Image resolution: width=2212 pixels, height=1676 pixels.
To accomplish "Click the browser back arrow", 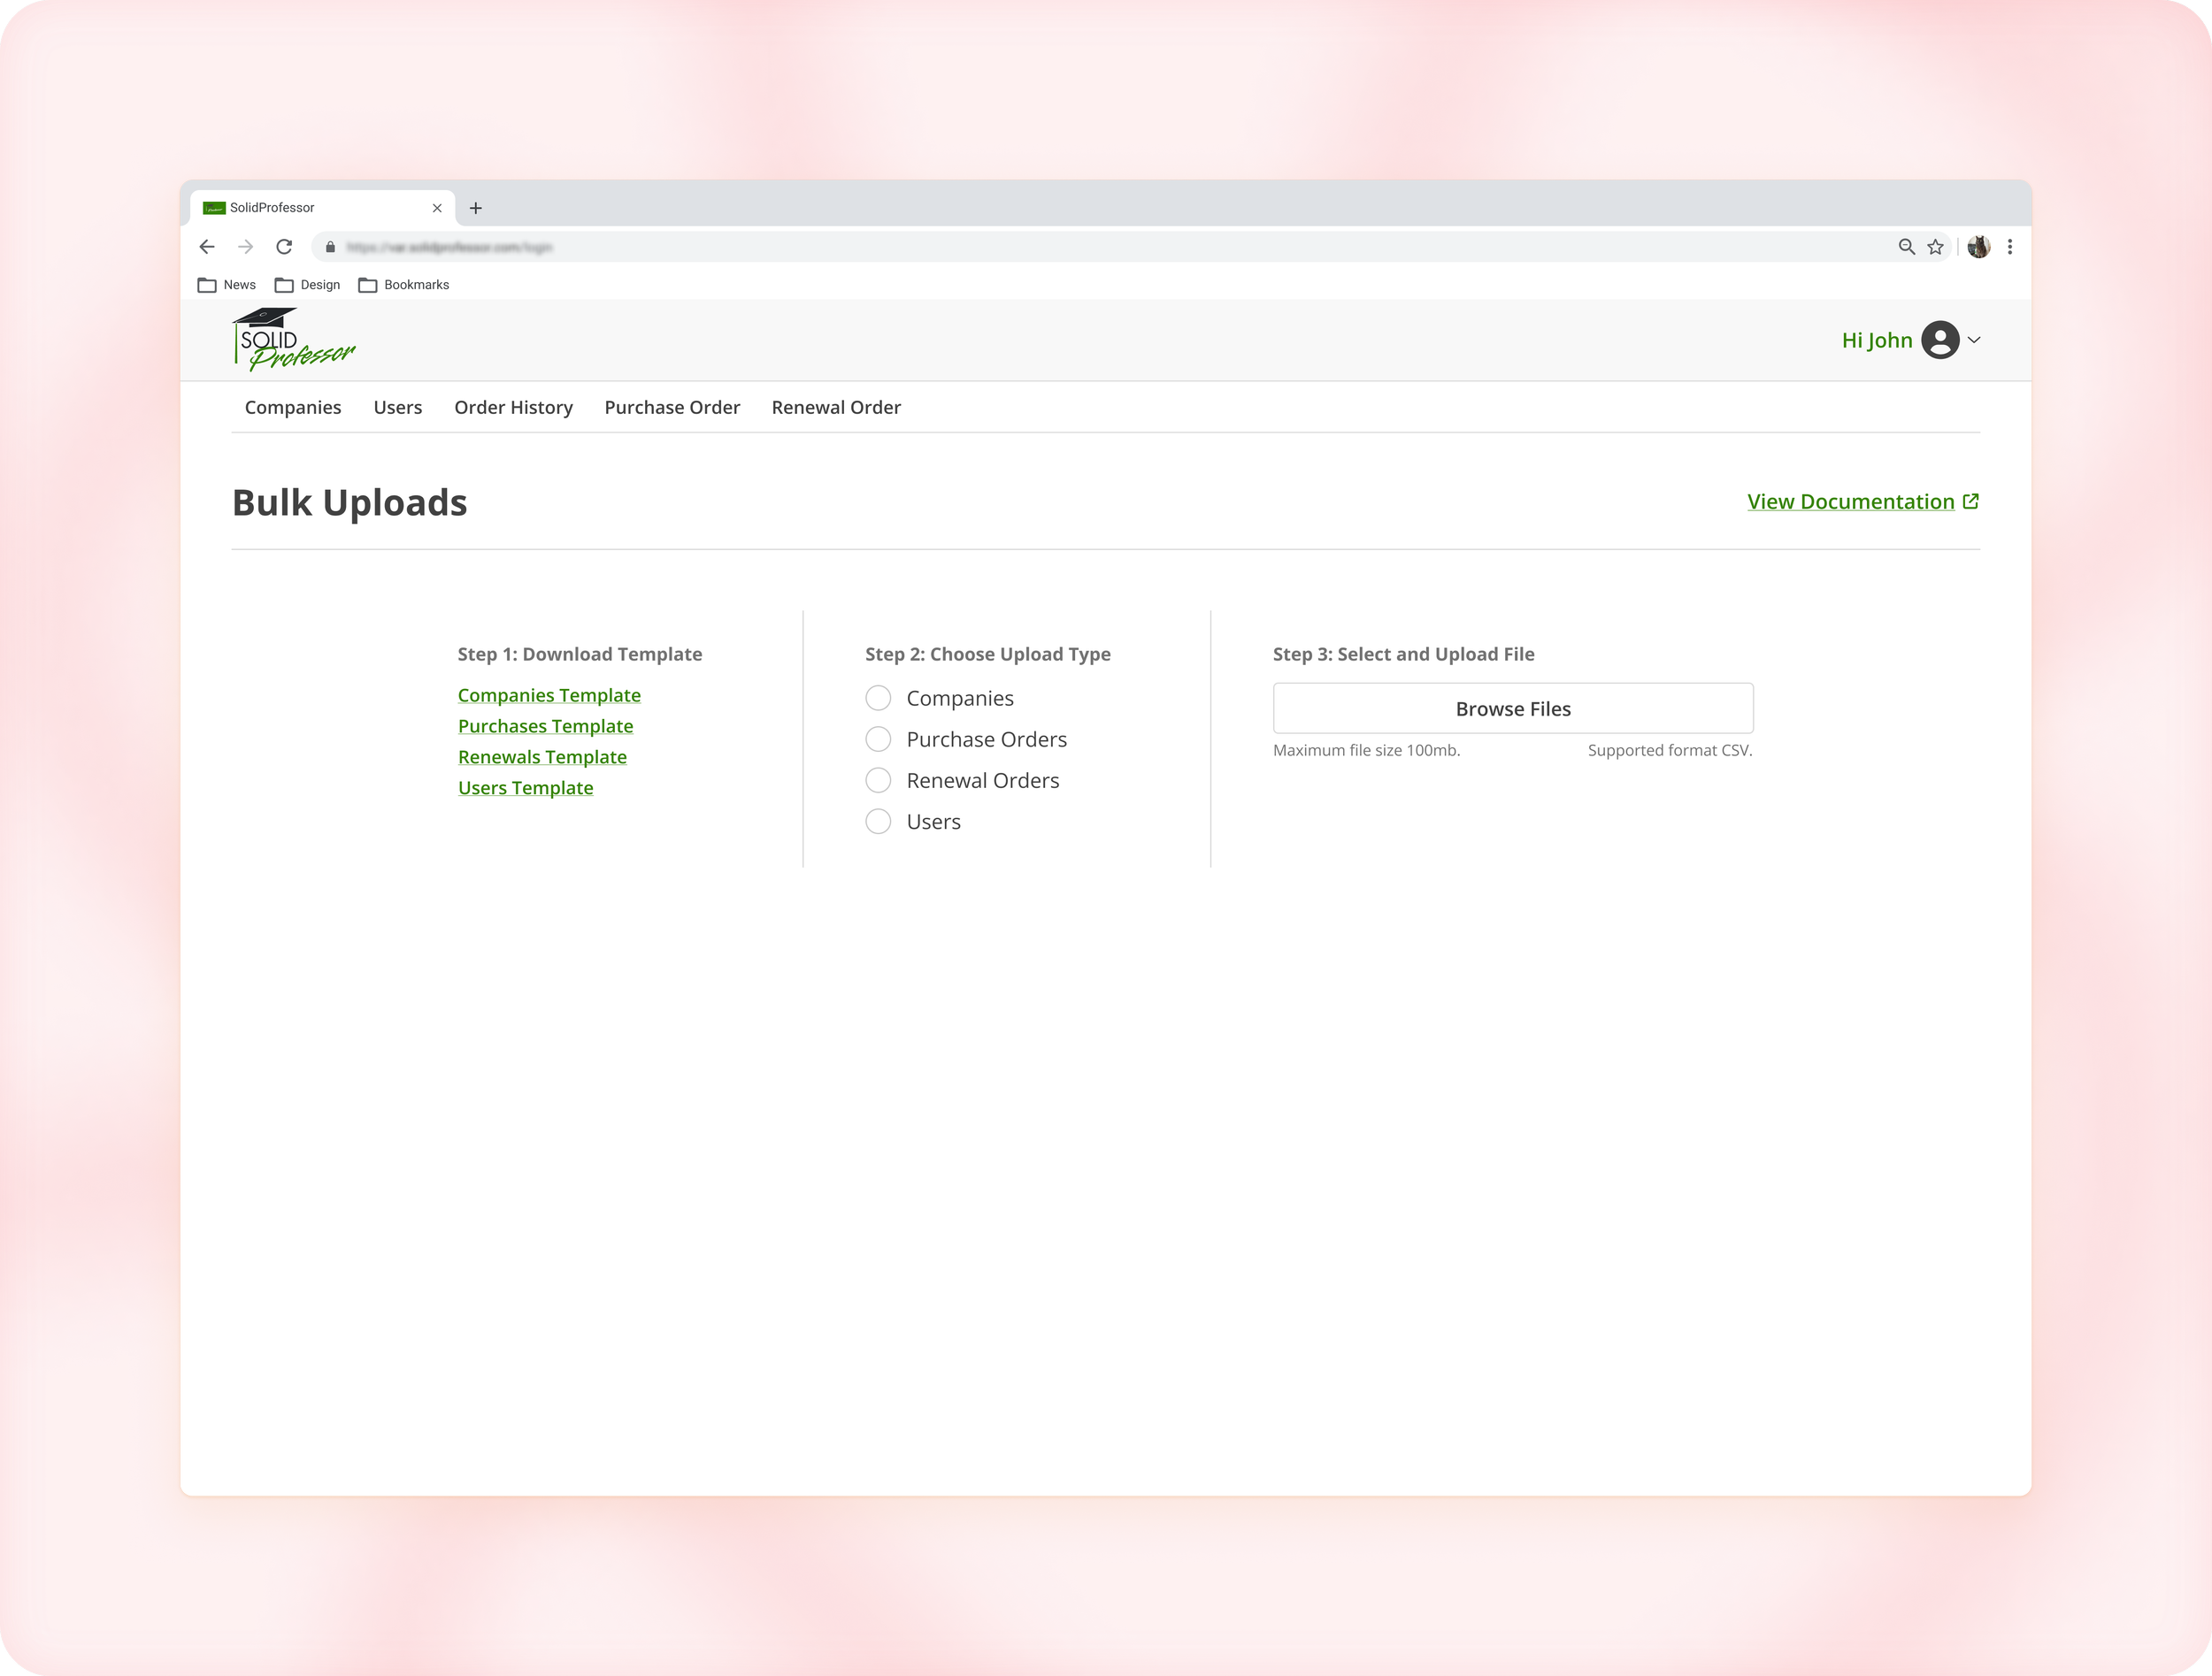I will [x=207, y=247].
